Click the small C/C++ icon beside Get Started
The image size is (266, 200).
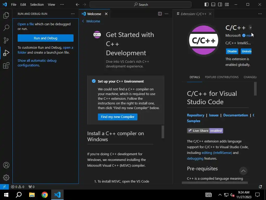(x=97, y=35)
